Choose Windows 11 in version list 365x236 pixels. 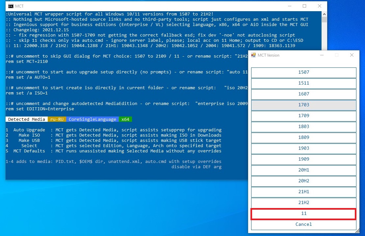pyautogui.click(x=303, y=214)
